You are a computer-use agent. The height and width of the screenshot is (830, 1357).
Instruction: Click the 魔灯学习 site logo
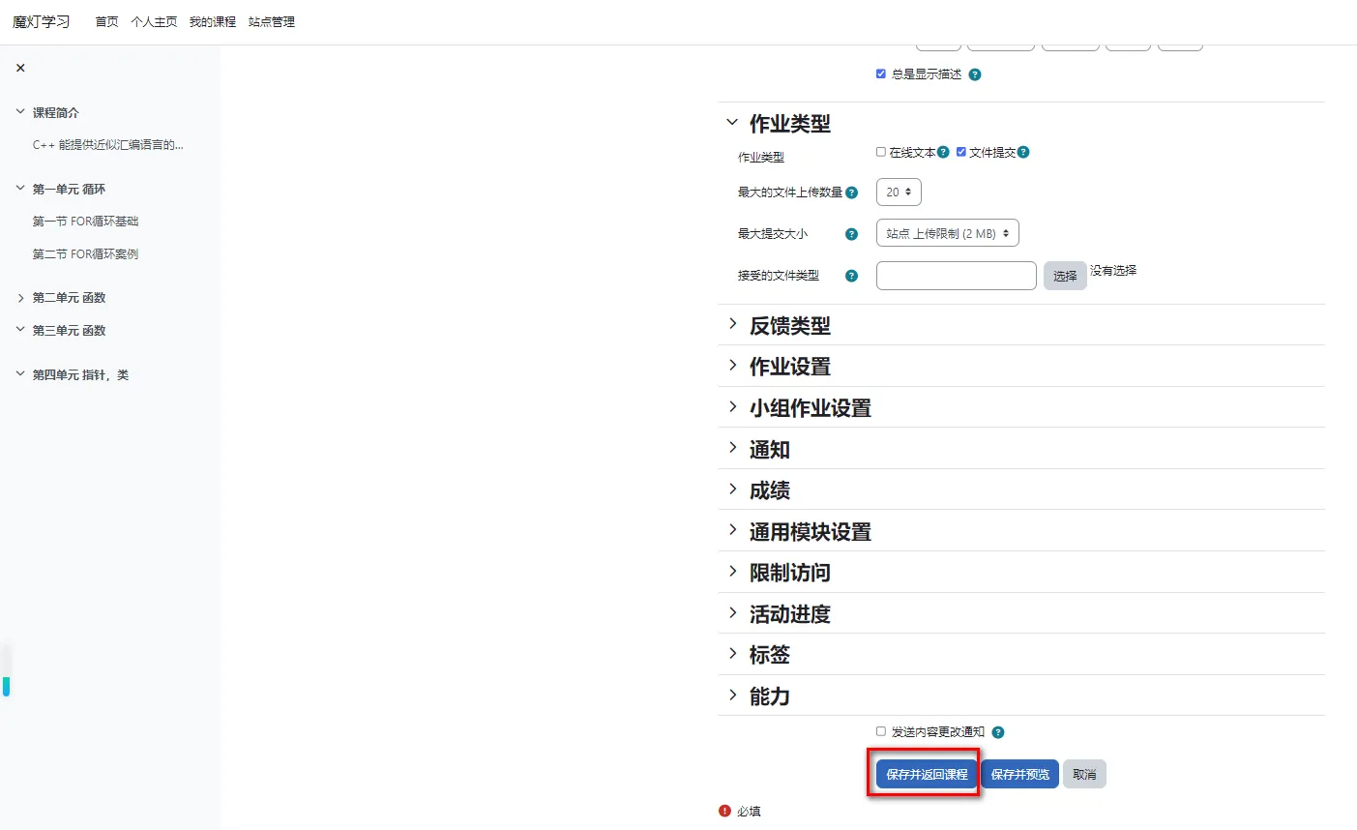tap(42, 21)
